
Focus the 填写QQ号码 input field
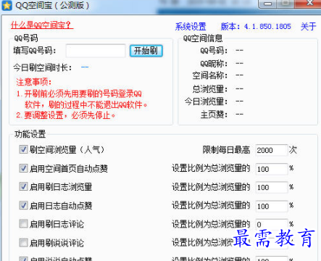[96, 51]
